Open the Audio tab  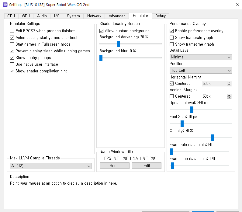click(42, 16)
